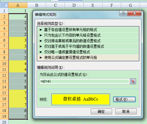Select row 2 header
Viewport: 147px width, 124px height.
(x=4, y=17)
